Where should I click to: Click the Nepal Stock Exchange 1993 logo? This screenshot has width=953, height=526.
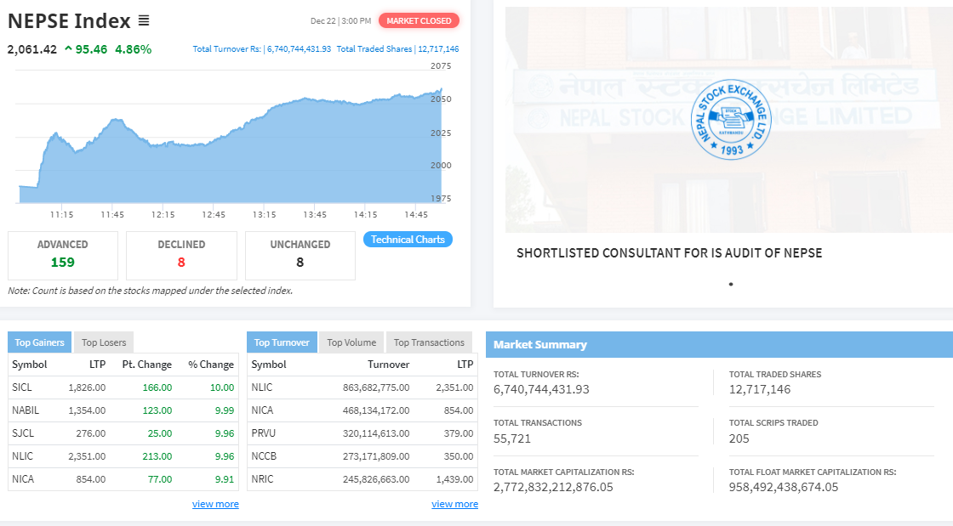731,120
